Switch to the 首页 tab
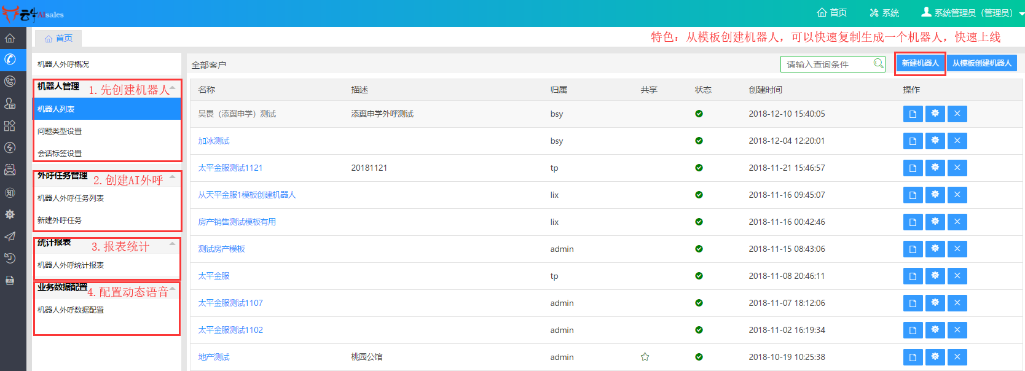The width and height of the screenshot is (1025, 371). coord(58,38)
